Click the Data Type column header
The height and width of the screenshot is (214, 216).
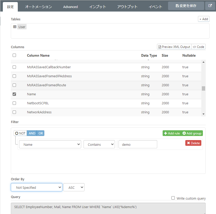(149, 55)
